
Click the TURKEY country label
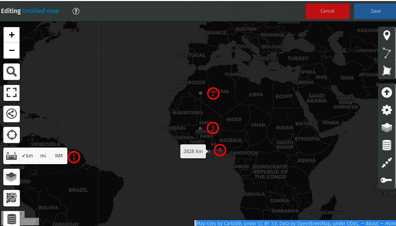[x=298, y=58]
